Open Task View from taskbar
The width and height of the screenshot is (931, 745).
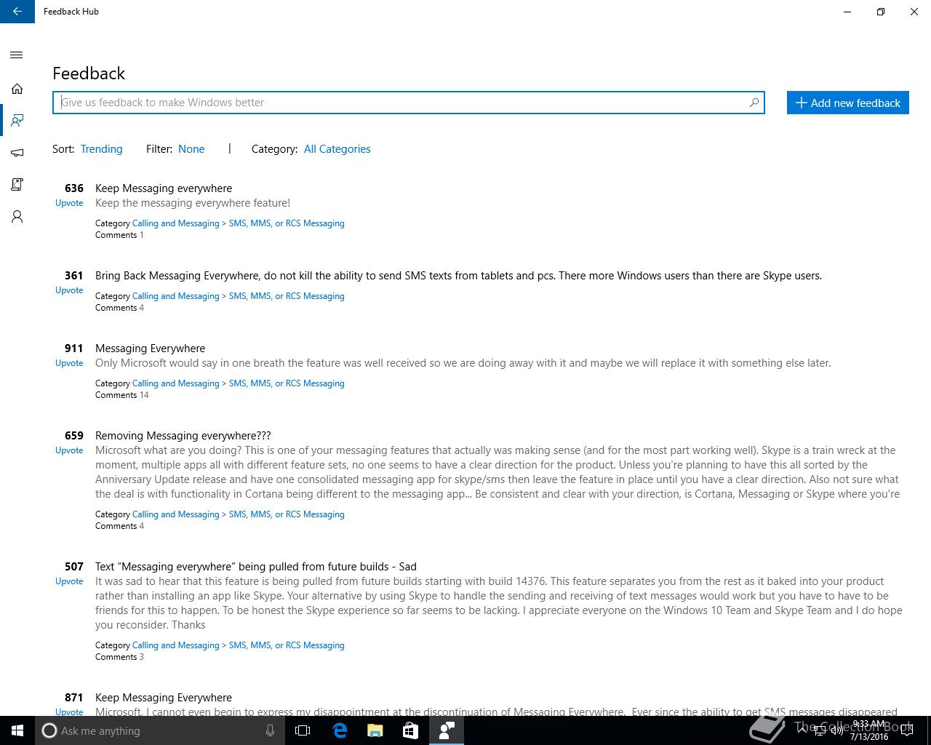pyautogui.click(x=303, y=730)
